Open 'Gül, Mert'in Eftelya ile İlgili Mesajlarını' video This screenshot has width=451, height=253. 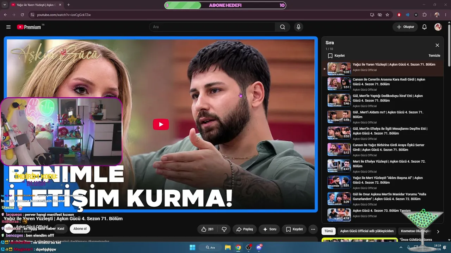390,131
